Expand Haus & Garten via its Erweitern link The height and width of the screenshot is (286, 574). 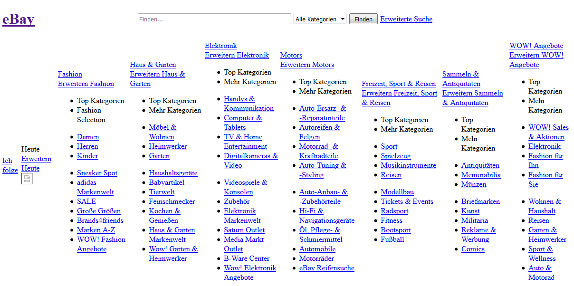pos(157,79)
